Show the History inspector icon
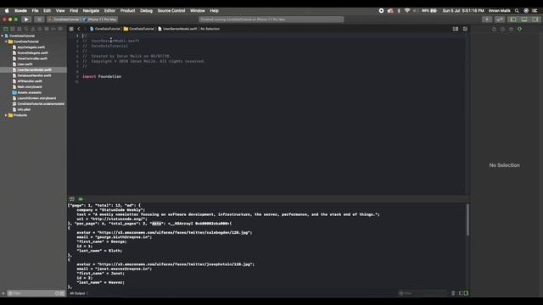Image resolution: width=543 pixels, height=305 pixels. point(502,30)
